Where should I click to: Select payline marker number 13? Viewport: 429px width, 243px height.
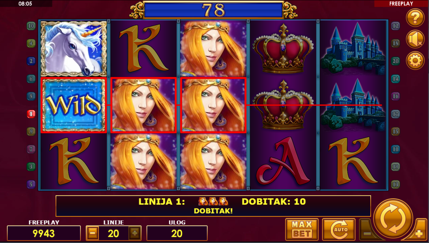coord(396,184)
